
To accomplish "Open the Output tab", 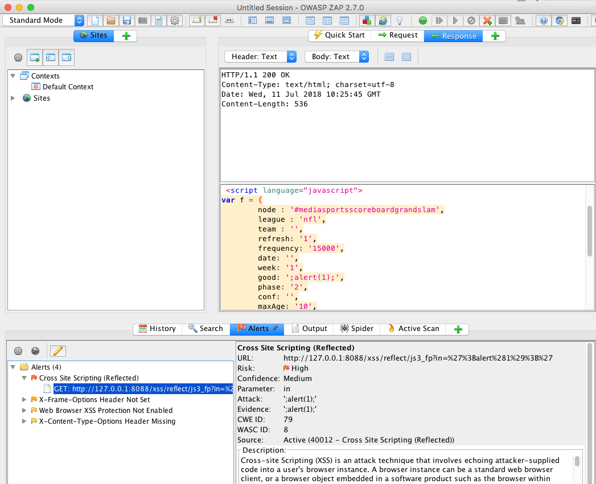I will 309,329.
